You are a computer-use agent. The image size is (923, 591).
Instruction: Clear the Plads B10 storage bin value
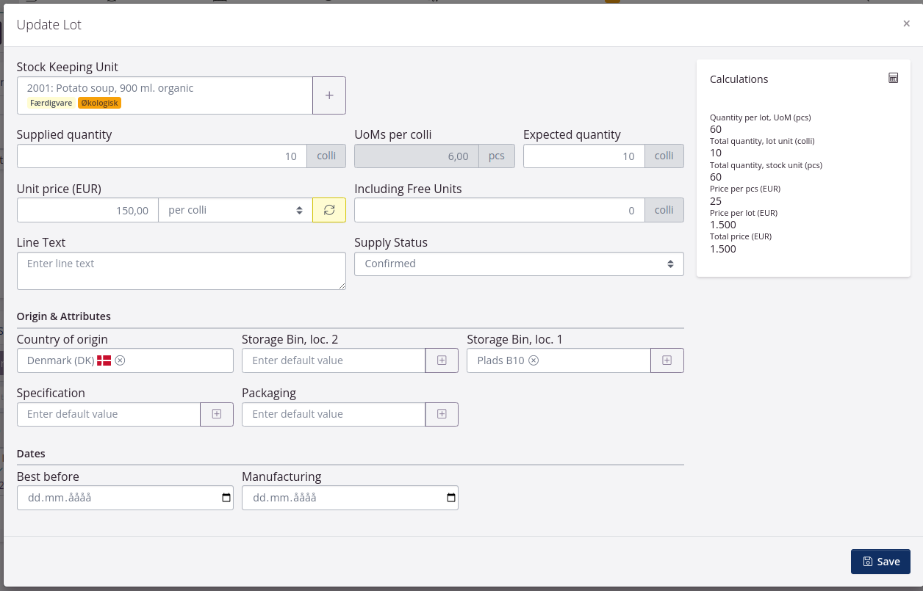pos(534,360)
